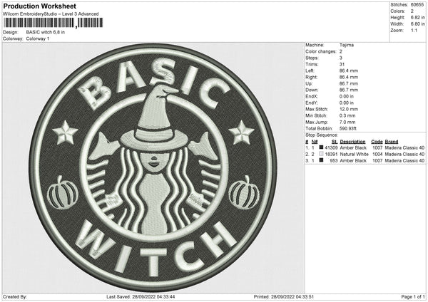Click the Max Jump value 7.0 mm
The width and height of the screenshot is (428, 302).
[347, 122]
